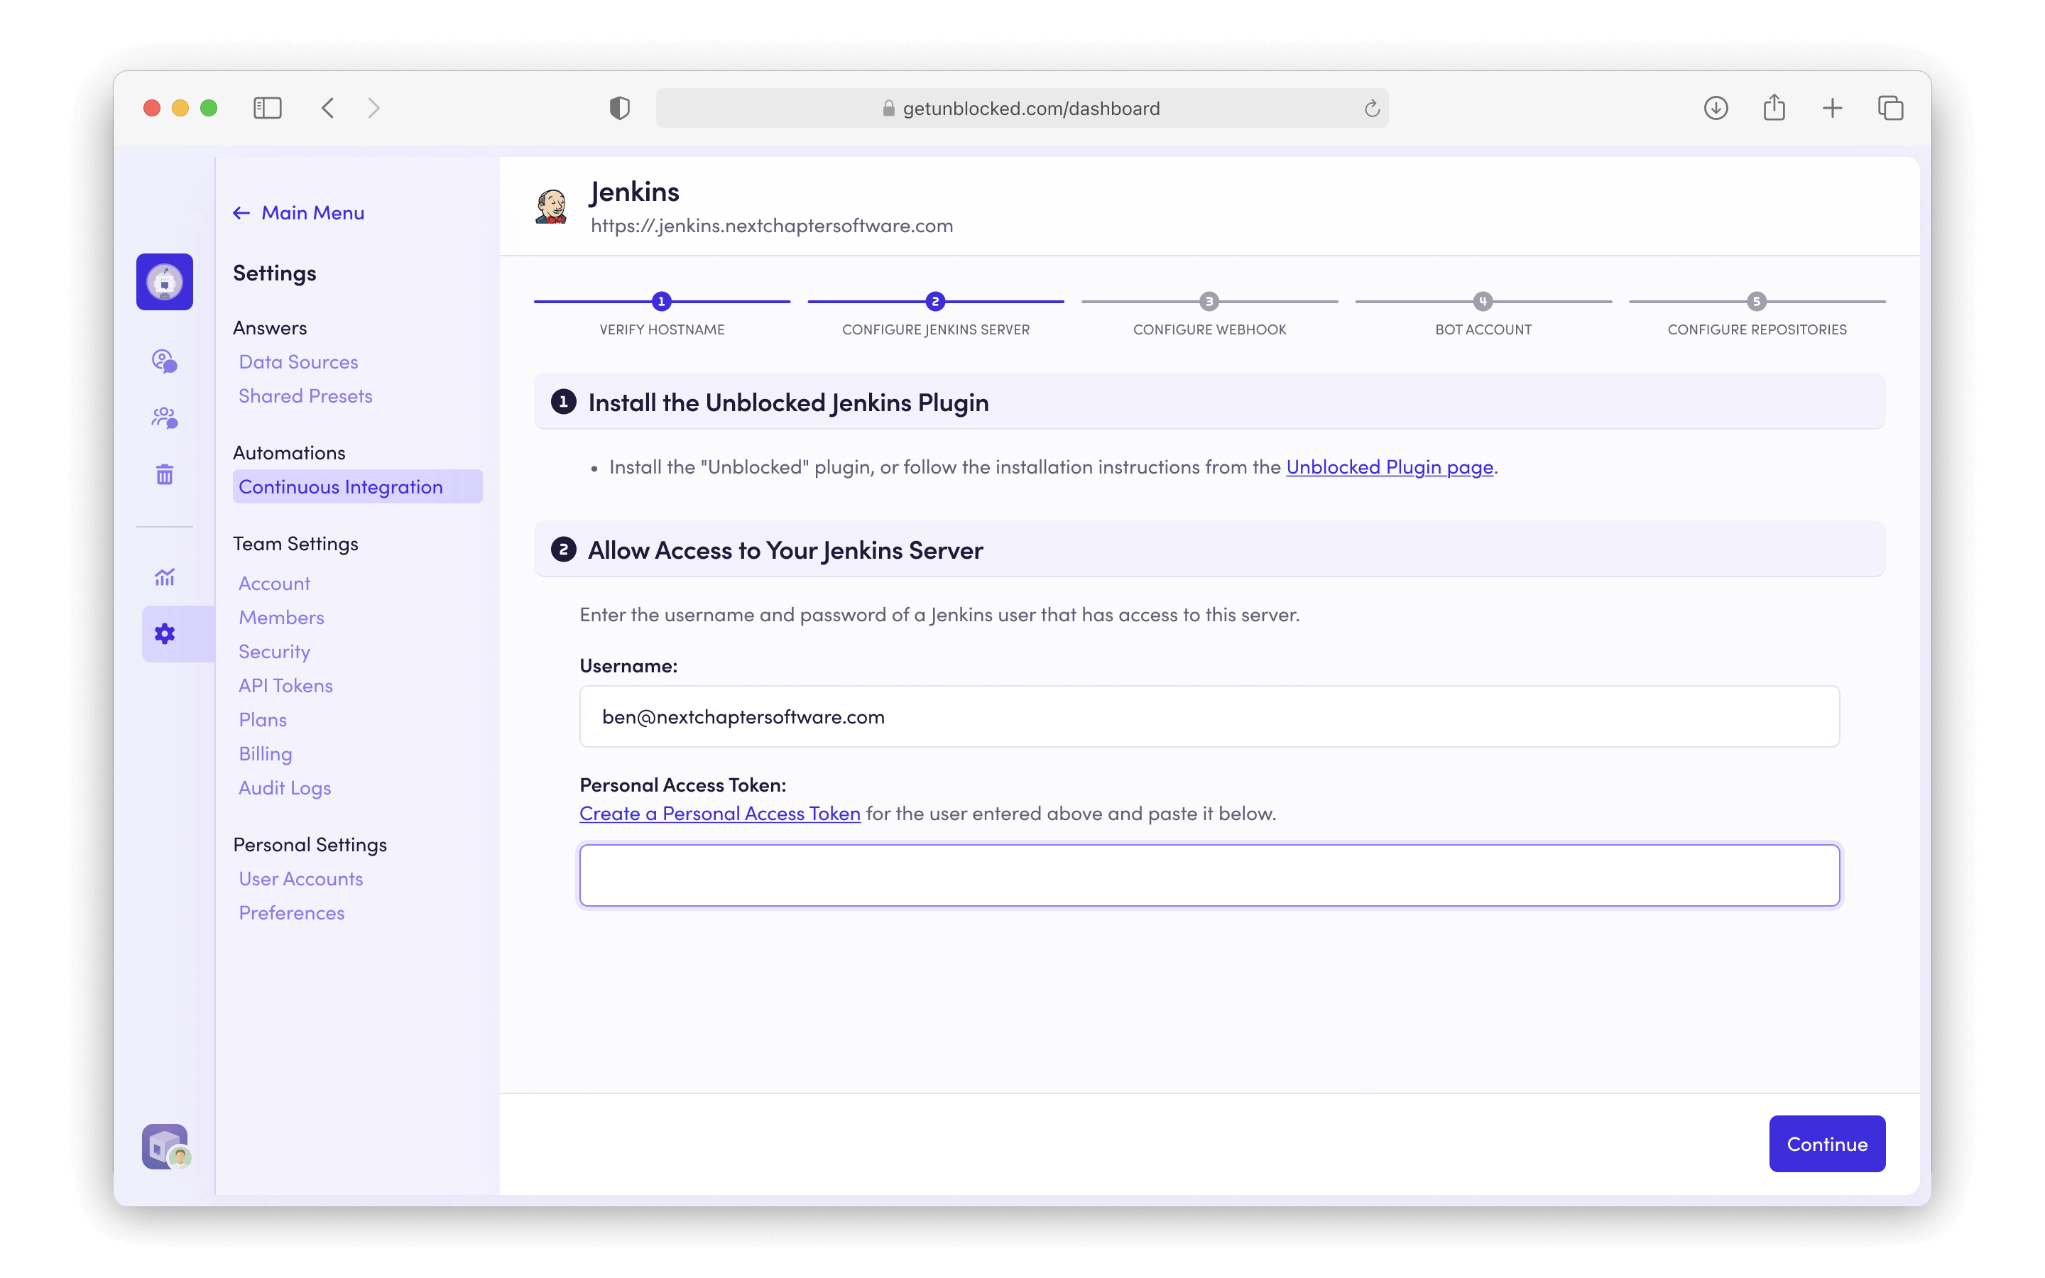Click the trash icon in sidebar
Viewport: 2045px width, 1278px height.
coord(164,474)
